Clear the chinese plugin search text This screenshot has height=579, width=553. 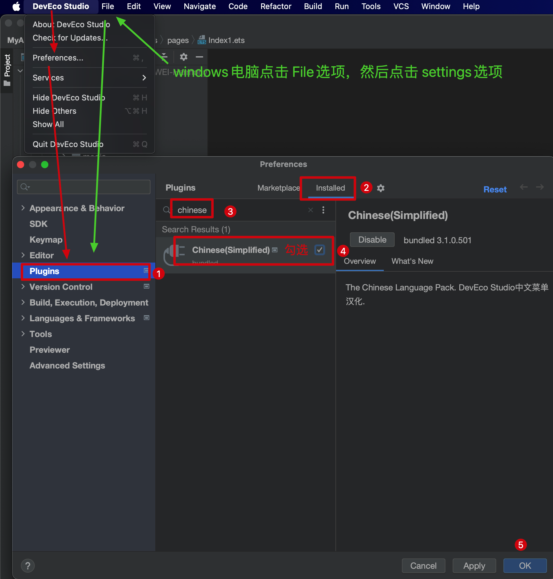click(x=310, y=210)
